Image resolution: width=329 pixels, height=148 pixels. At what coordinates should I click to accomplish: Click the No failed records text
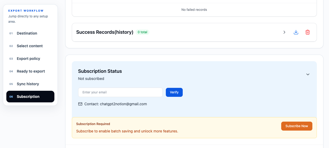tap(194, 10)
